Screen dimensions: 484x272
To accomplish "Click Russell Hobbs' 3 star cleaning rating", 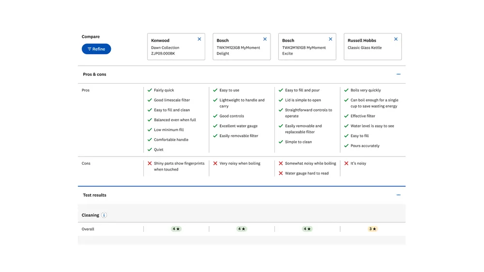I will coord(373,229).
